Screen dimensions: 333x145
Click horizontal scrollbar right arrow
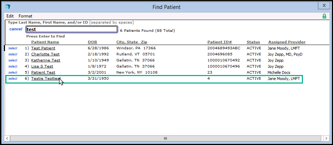[326, 138]
